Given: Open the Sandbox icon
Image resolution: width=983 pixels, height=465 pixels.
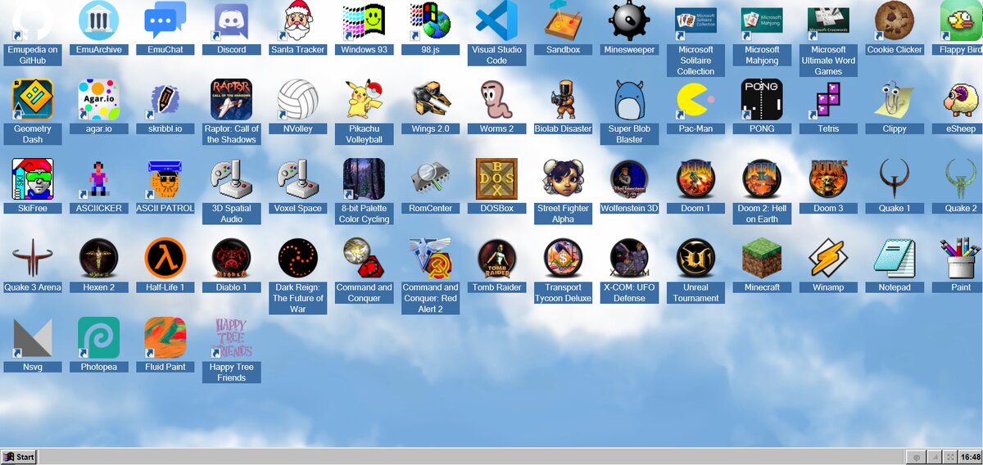Looking at the screenshot, I should [x=563, y=20].
